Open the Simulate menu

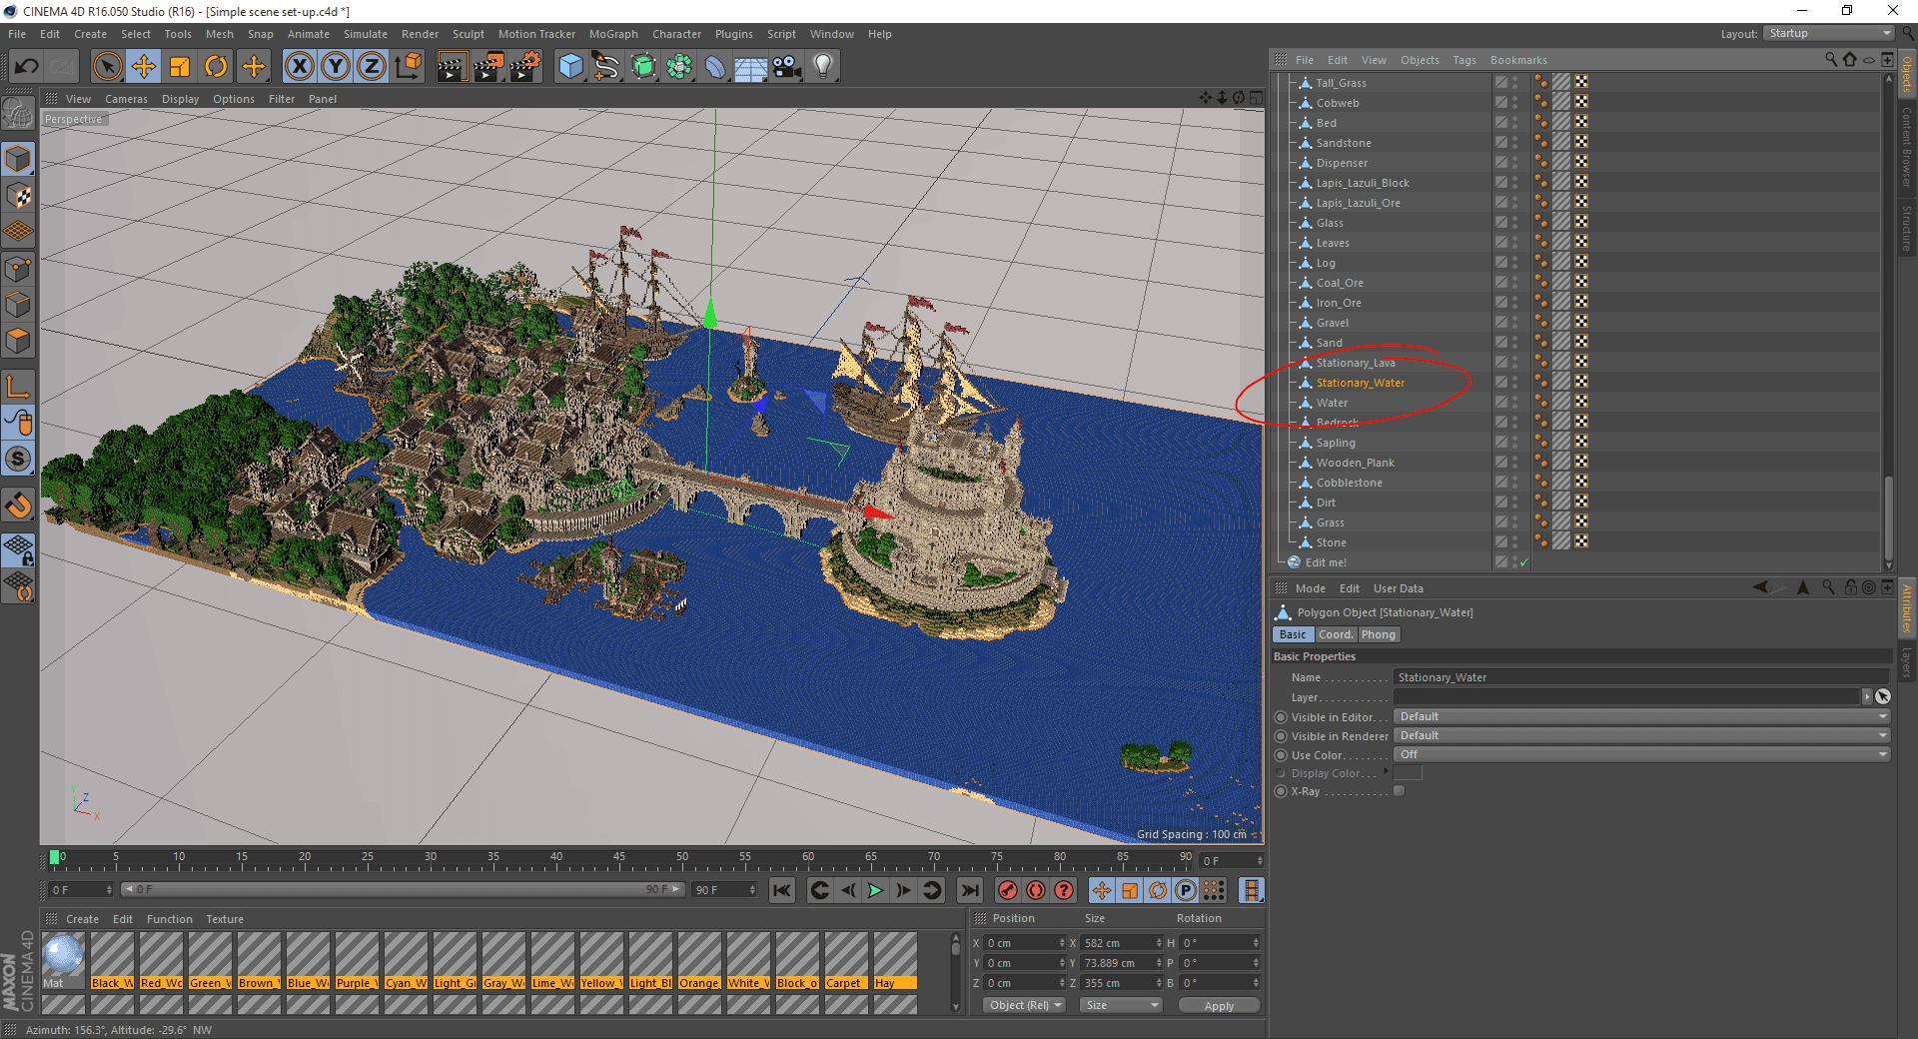tap(366, 34)
